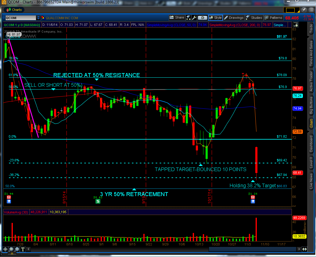Click the $1.26 earnings phone icon

tap(253, 197)
